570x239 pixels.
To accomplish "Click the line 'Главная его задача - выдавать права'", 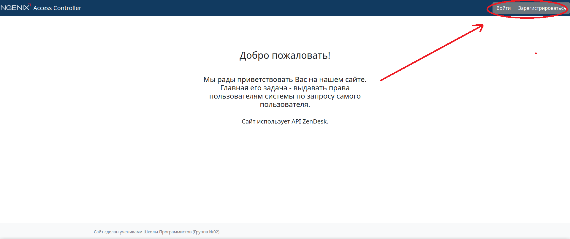I will point(285,88).
